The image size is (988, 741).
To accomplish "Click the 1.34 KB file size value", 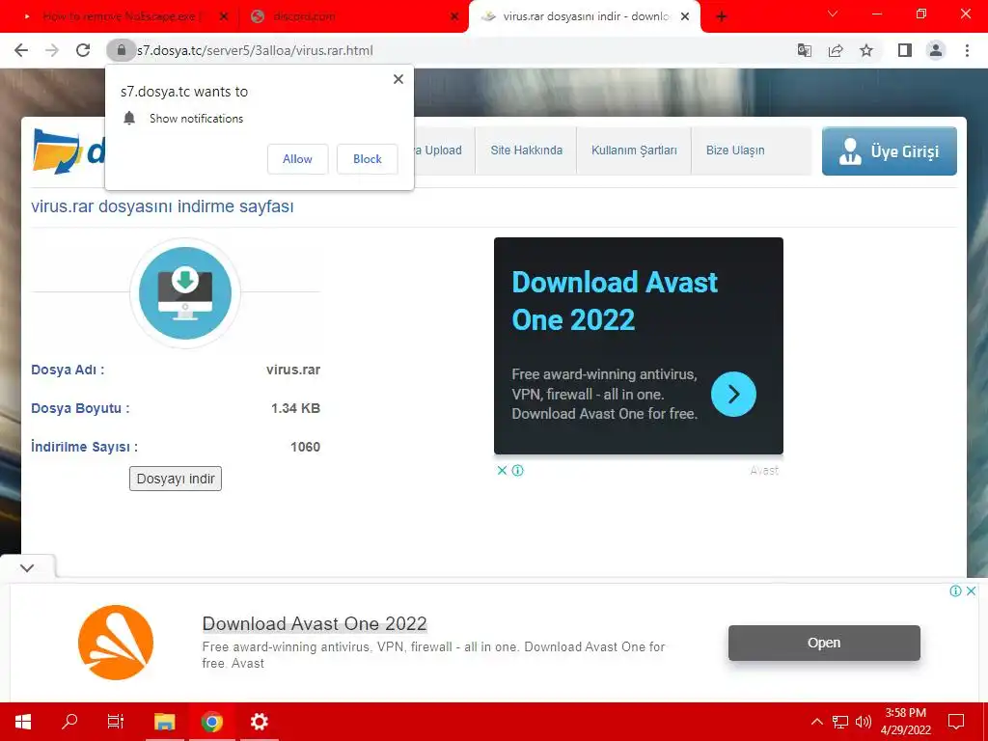I will point(295,408).
